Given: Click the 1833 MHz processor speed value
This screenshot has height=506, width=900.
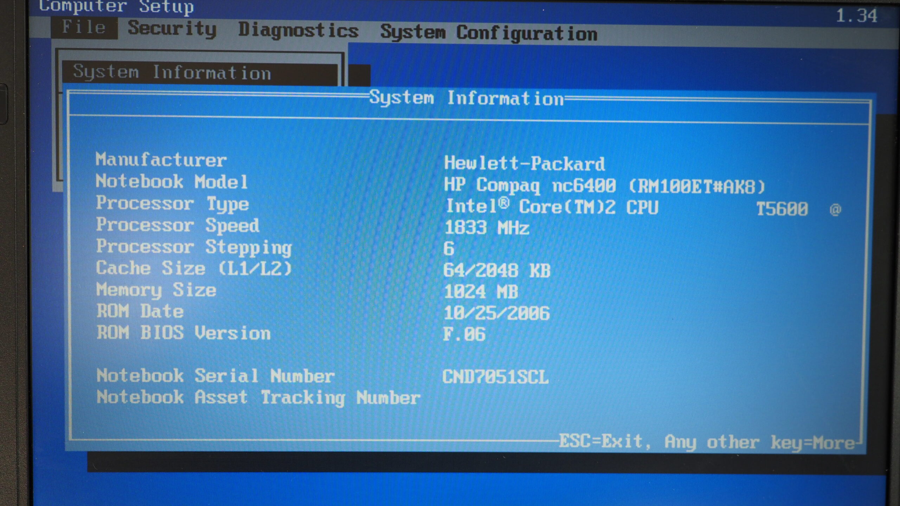Looking at the screenshot, I should click(x=487, y=228).
